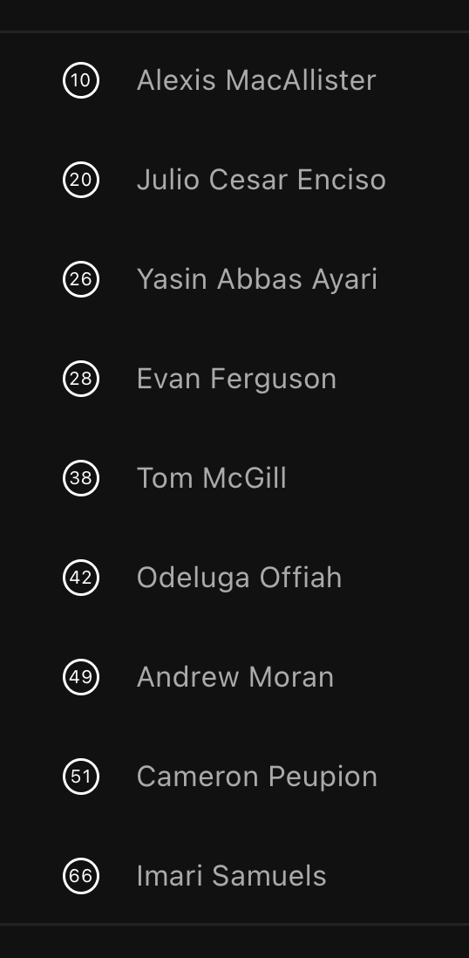This screenshot has width=469, height=958.
Task: Click the number 49 jersey badge
Action: [x=81, y=677]
